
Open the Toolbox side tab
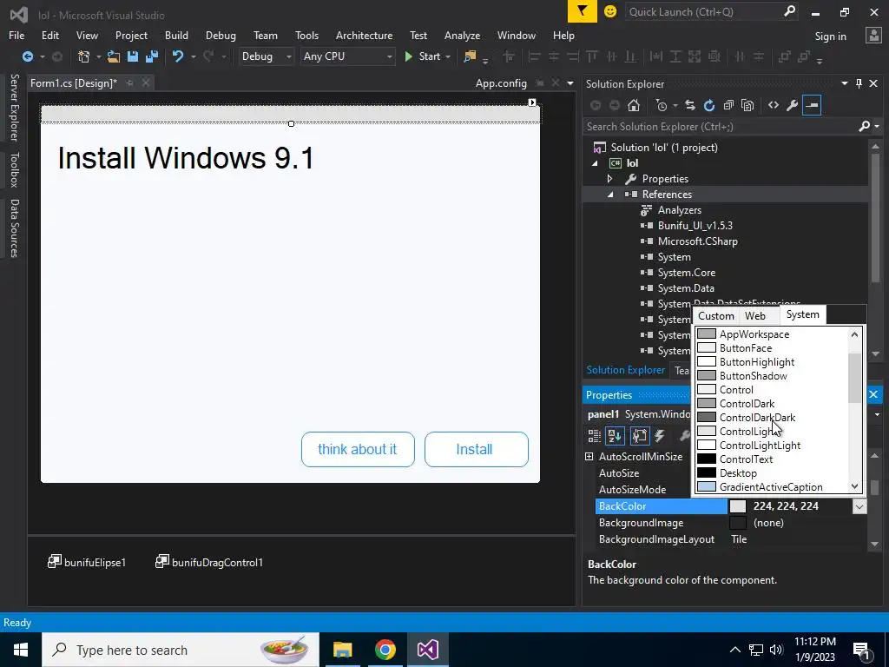[14, 169]
